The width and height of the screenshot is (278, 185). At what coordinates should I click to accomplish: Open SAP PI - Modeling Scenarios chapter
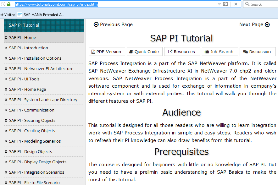pyautogui.click(x=44, y=141)
